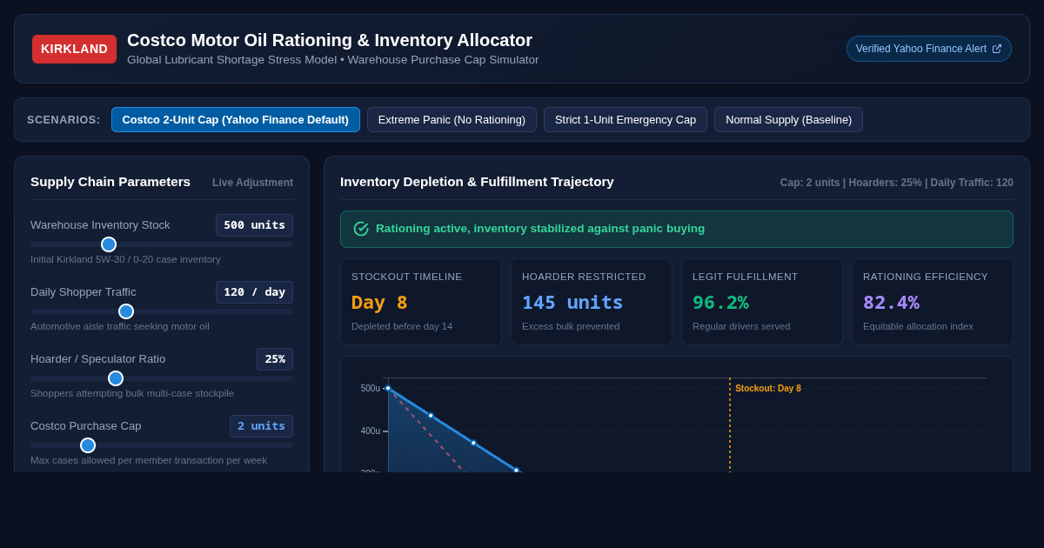Screen dimensions: 1044x548
Task: Click the Inventory Depletion & Fulfillment Trajectory heading
Action: click(477, 182)
